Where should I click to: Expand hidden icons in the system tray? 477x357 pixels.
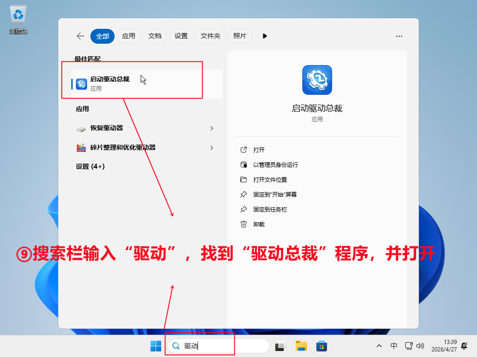pyautogui.click(x=379, y=346)
